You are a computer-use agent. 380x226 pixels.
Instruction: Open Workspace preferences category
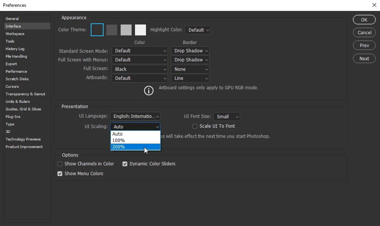click(x=27, y=34)
